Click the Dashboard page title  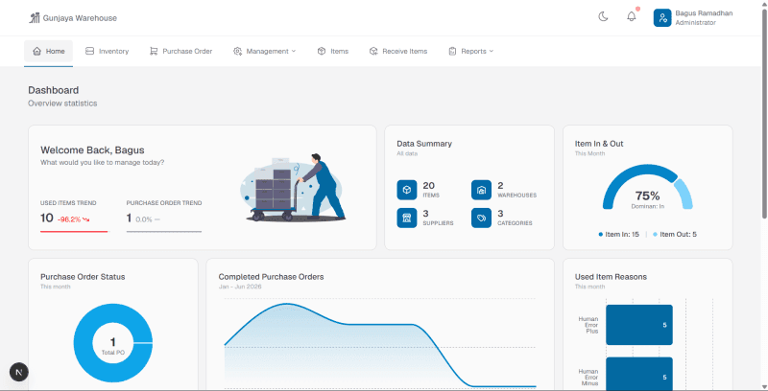pos(54,90)
